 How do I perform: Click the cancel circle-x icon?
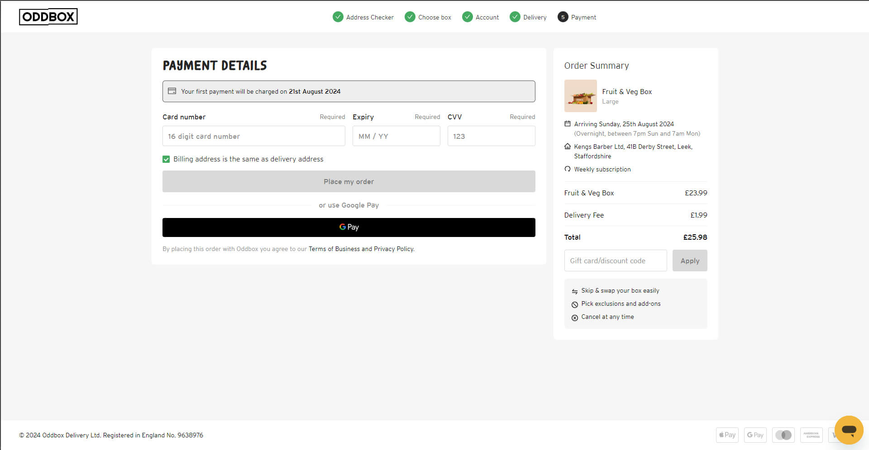pyautogui.click(x=575, y=317)
